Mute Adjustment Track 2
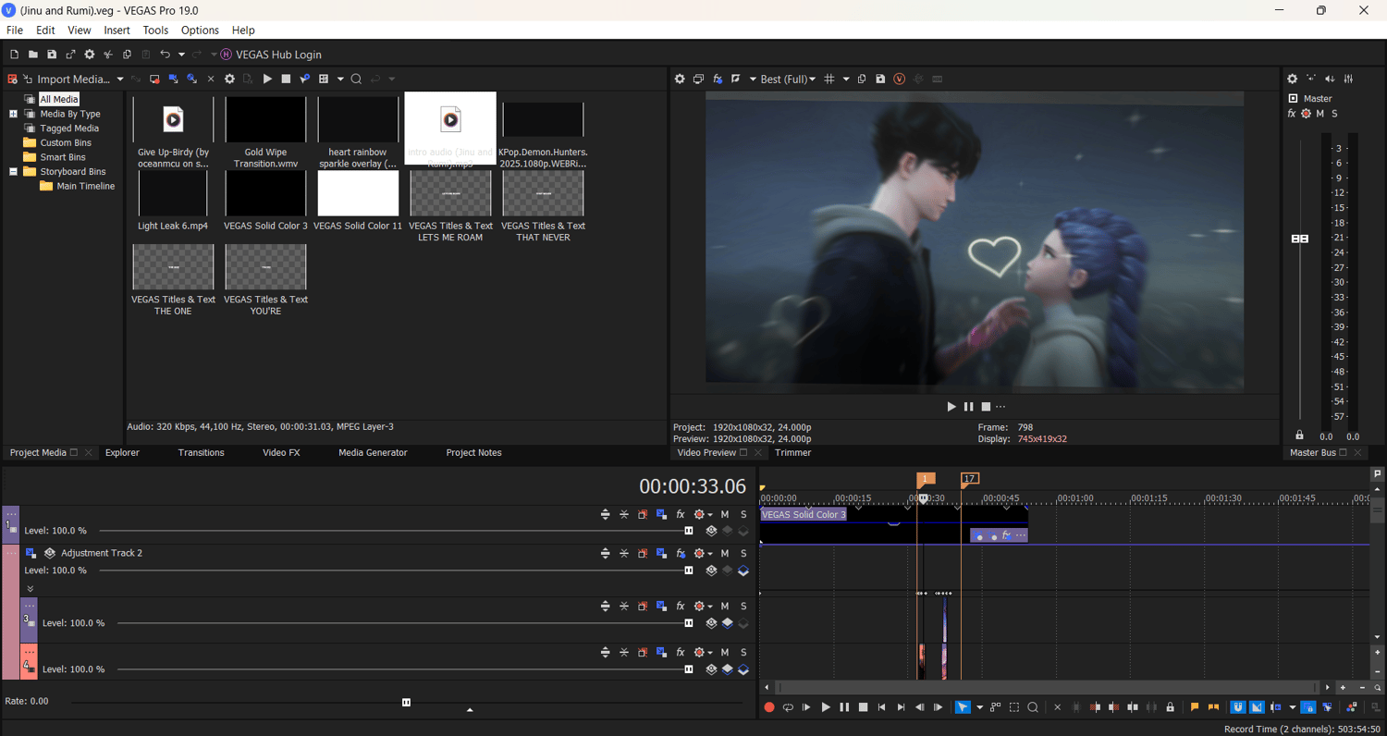Viewport: 1387px width, 736px height. tap(725, 553)
